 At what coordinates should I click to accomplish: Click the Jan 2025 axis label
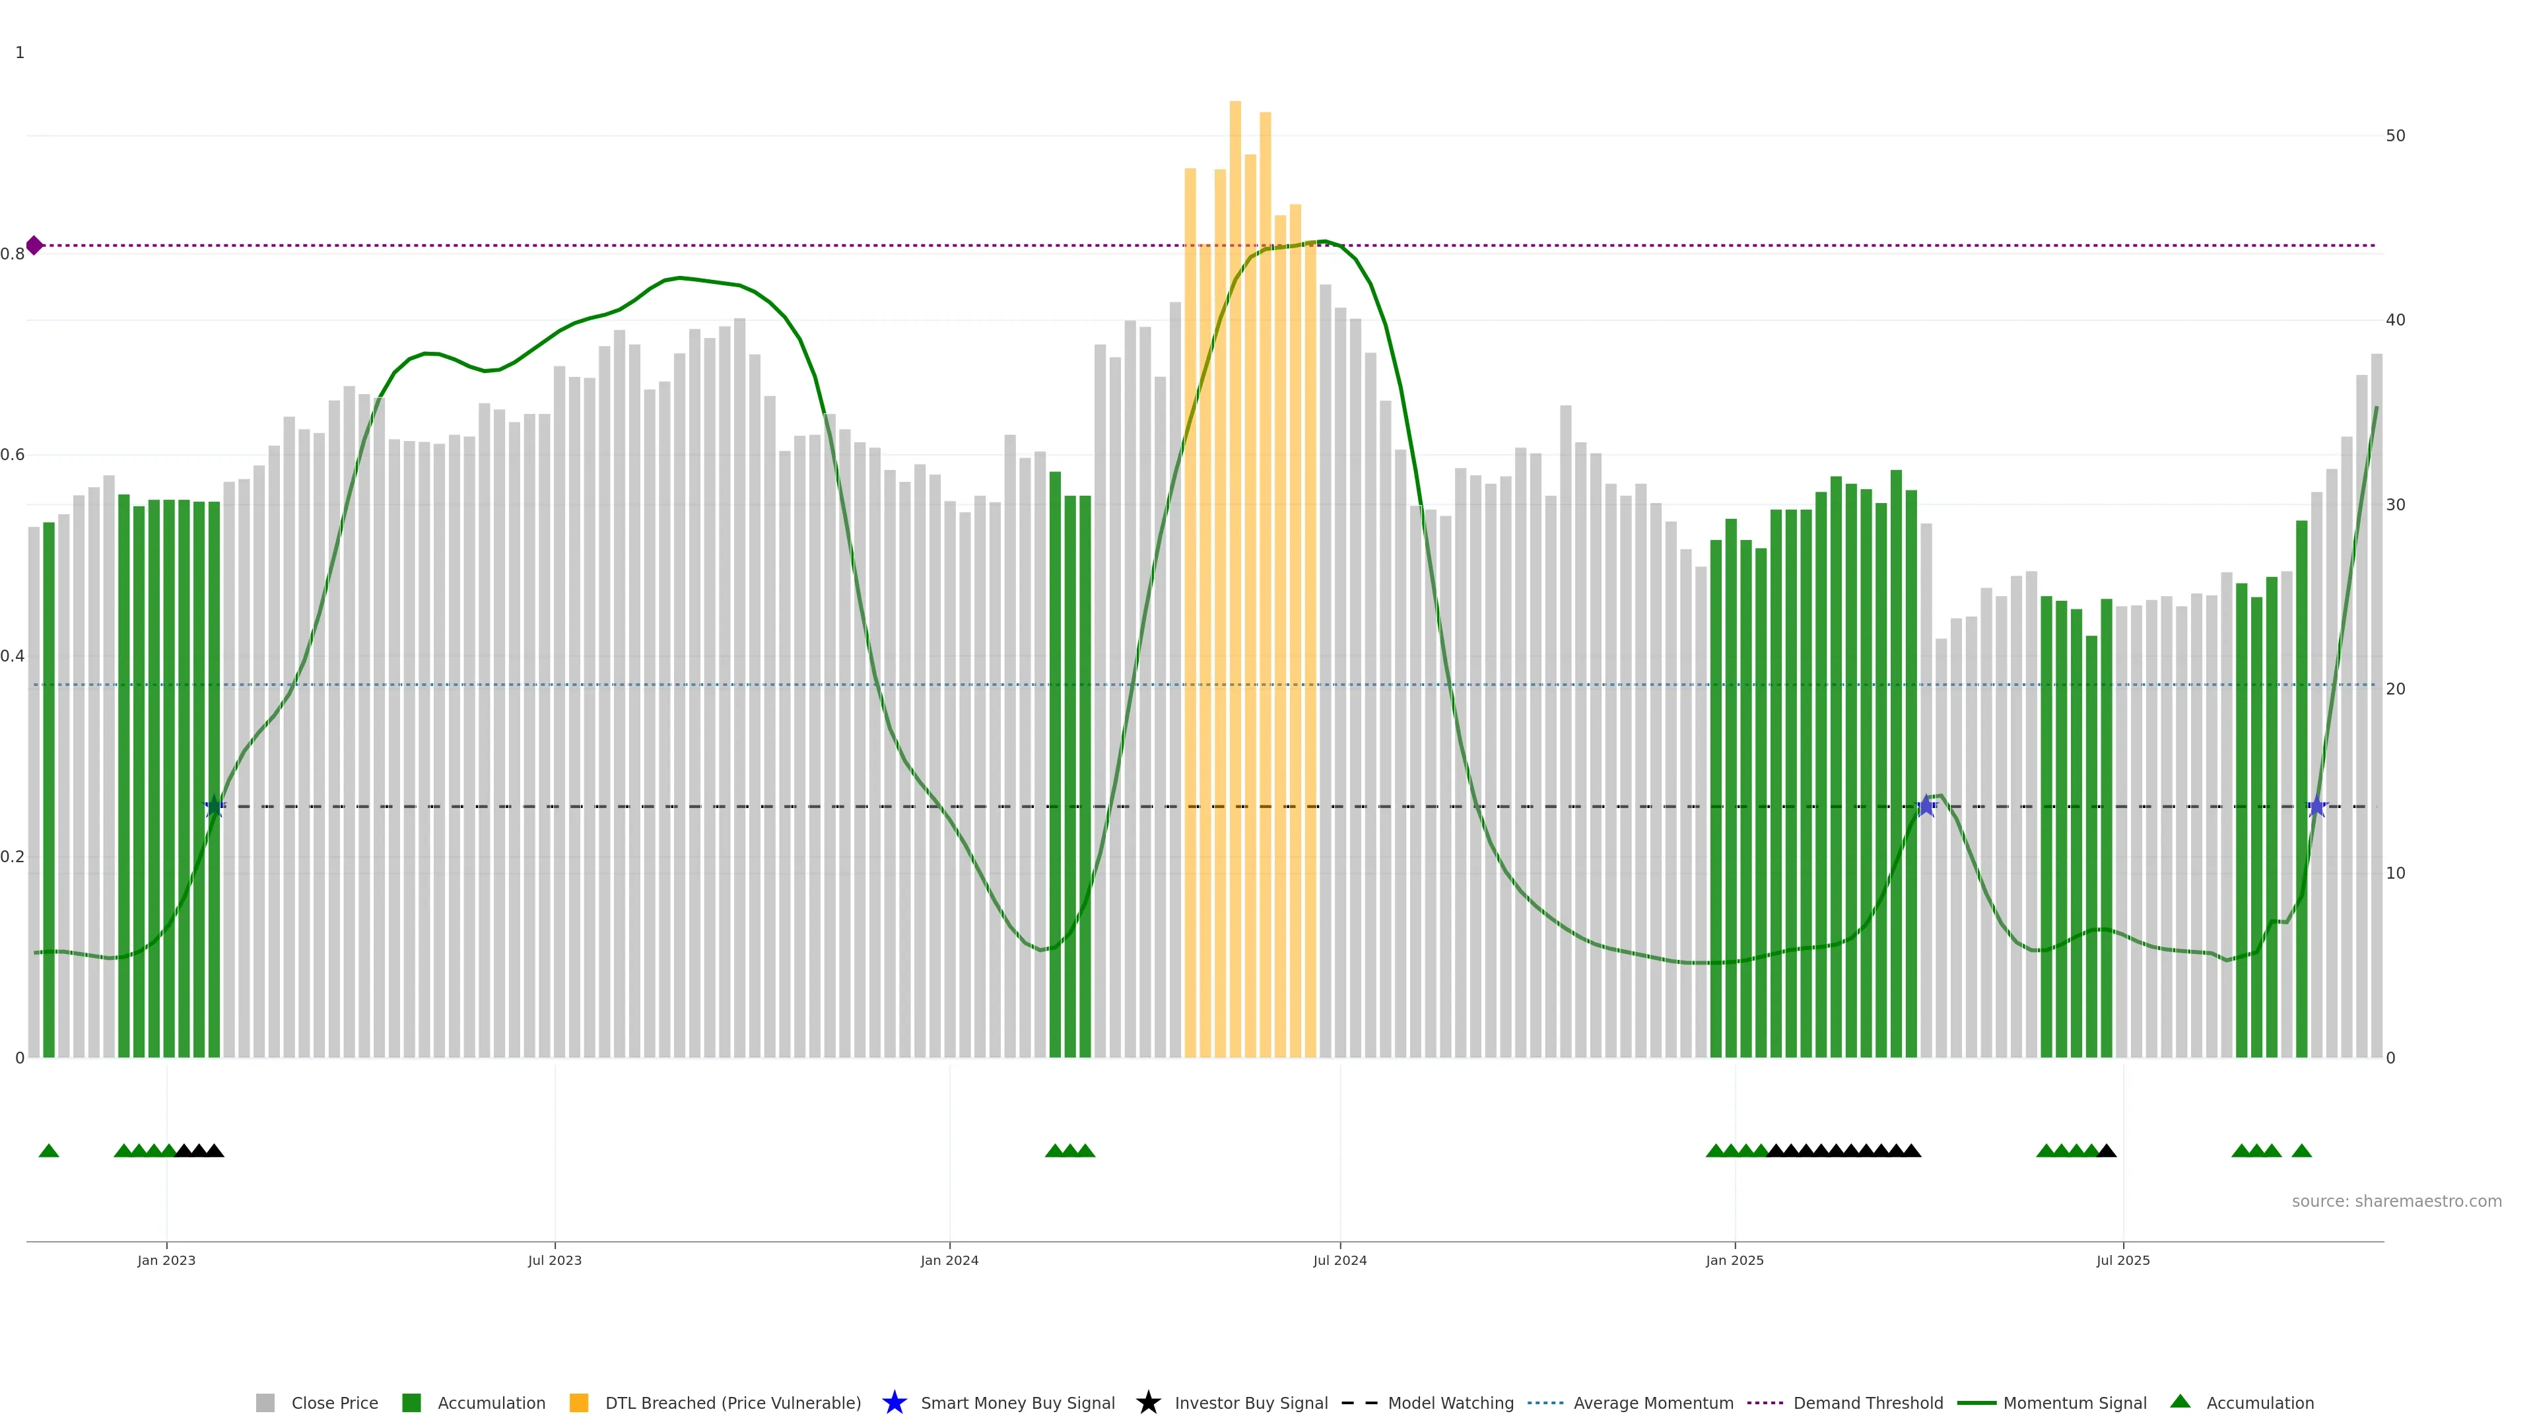pos(1734,1261)
